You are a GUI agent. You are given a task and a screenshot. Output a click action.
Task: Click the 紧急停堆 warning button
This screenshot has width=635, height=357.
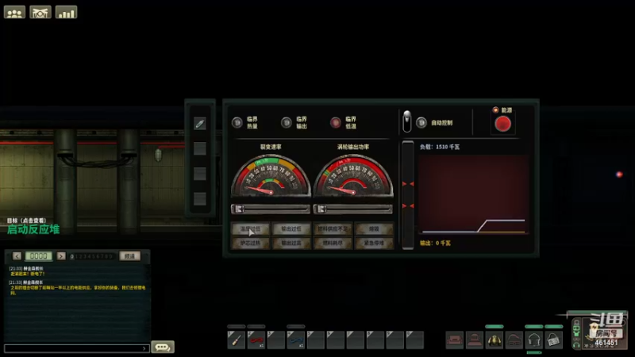(x=374, y=244)
